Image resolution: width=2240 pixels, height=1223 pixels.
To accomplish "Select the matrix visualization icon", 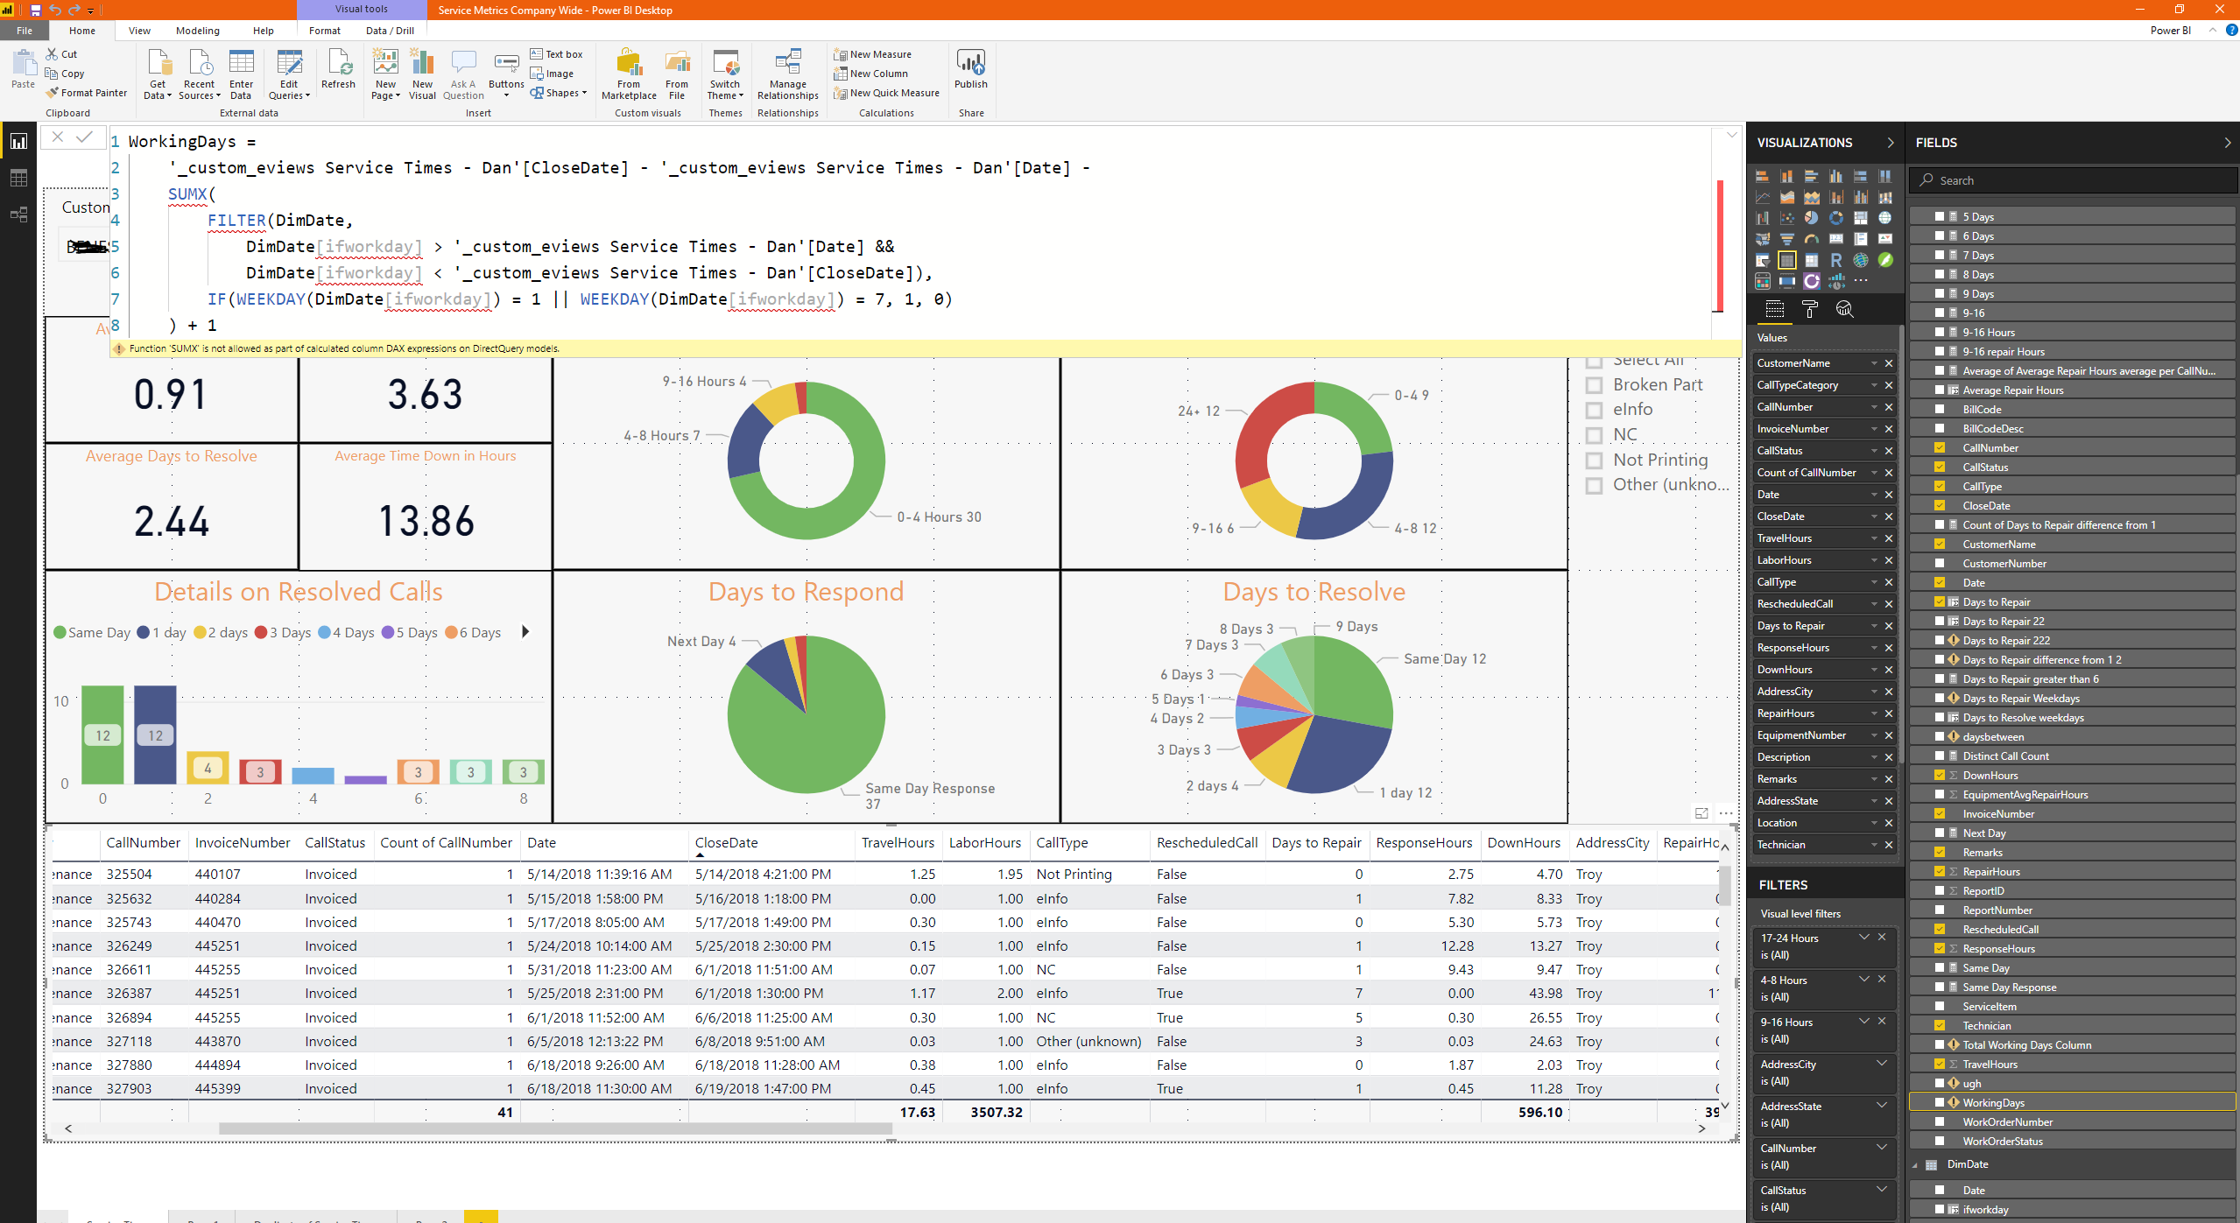I will click(x=1812, y=260).
